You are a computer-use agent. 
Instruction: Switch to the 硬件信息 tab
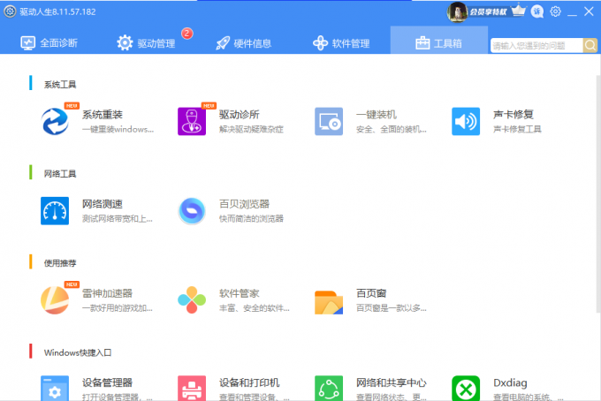pos(243,43)
